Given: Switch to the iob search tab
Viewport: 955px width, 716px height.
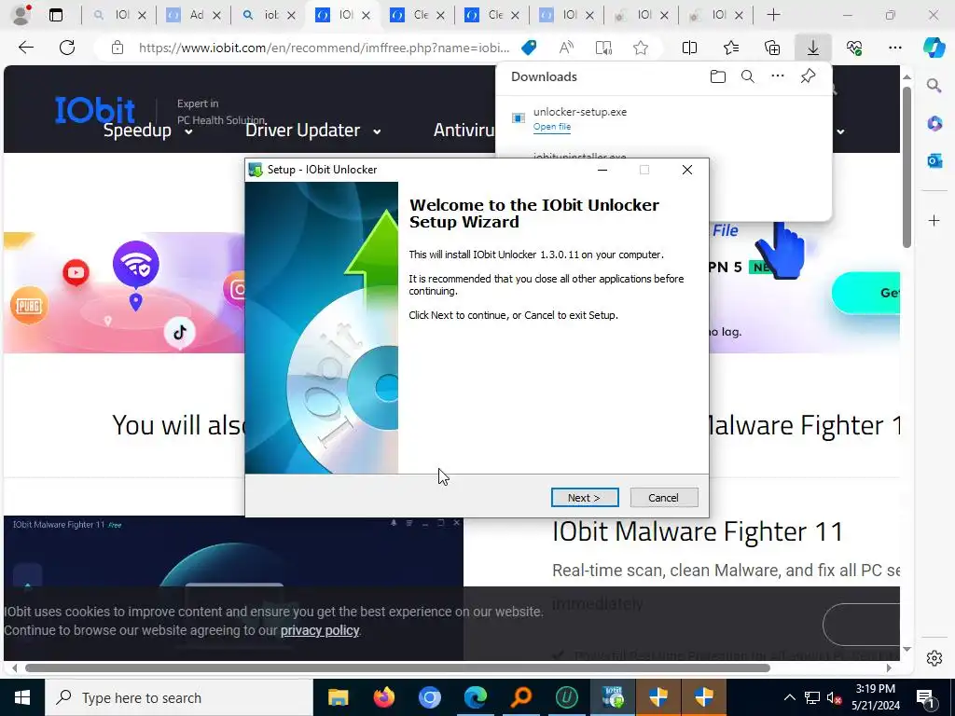Looking at the screenshot, I should [x=269, y=15].
